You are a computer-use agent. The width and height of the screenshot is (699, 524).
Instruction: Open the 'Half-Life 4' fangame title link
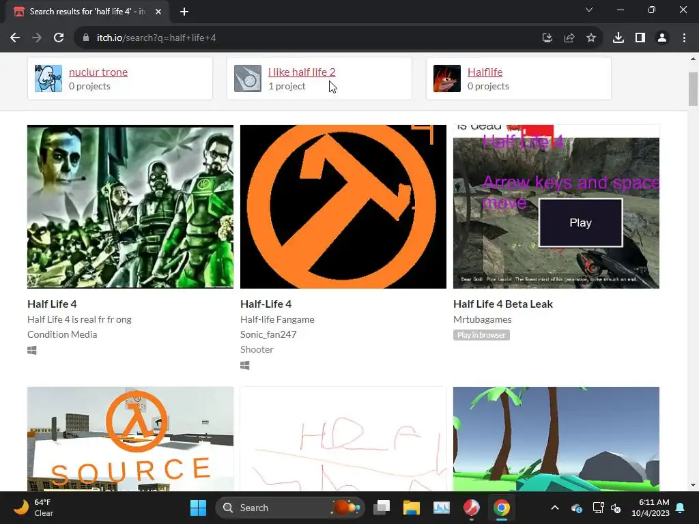coord(266,304)
